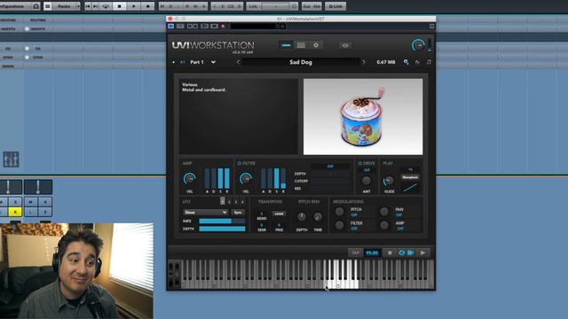Click the tempo value field
This screenshot has height=319, width=568.
pyautogui.click(x=372, y=253)
